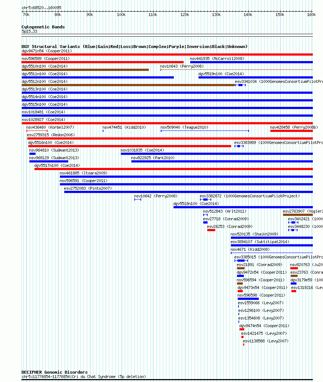Viewport: 323px width, 382px height.
Task: Click the dgv5519n100 (Coe2014) label
Action: pyautogui.click(x=221, y=73)
